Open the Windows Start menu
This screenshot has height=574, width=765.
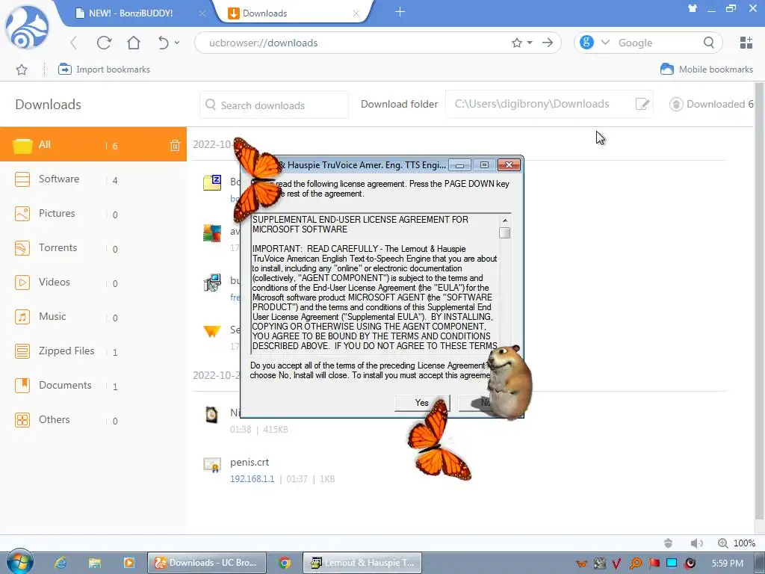pyautogui.click(x=19, y=562)
